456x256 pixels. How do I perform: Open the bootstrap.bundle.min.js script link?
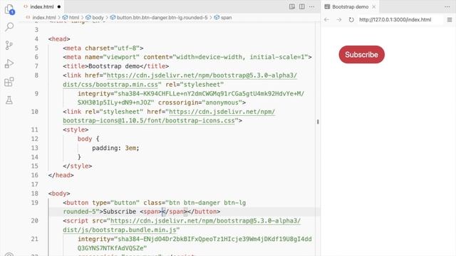(x=182, y=225)
